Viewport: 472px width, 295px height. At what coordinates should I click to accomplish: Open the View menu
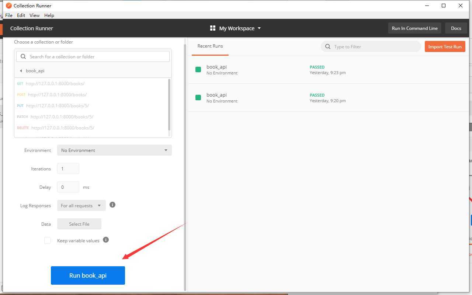coord(34,15)
